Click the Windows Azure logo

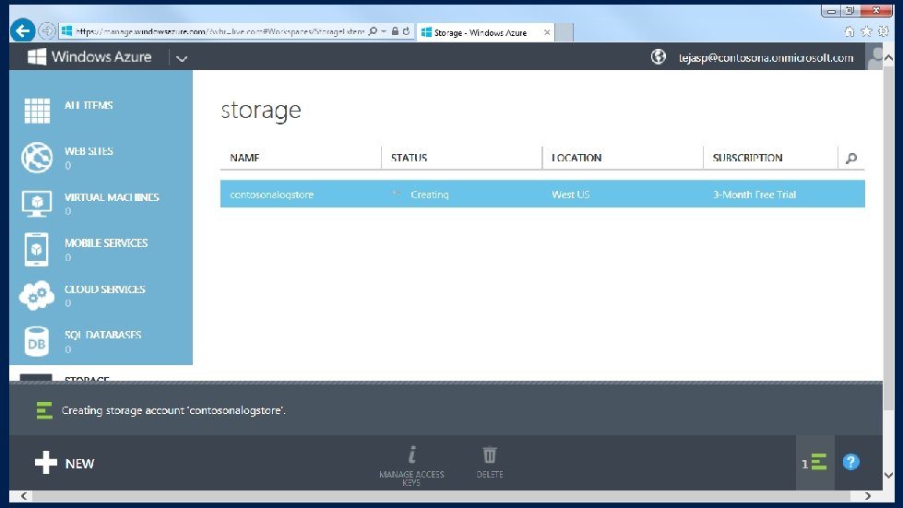89,56
